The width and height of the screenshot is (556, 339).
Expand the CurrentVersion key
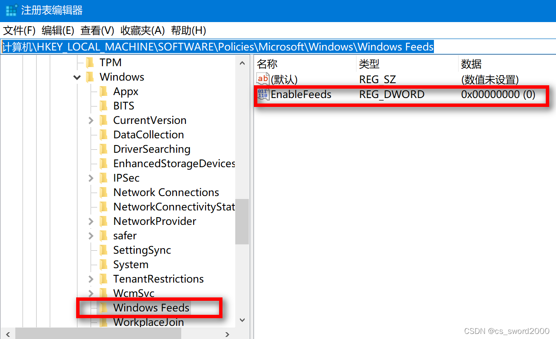pos(91,120)
